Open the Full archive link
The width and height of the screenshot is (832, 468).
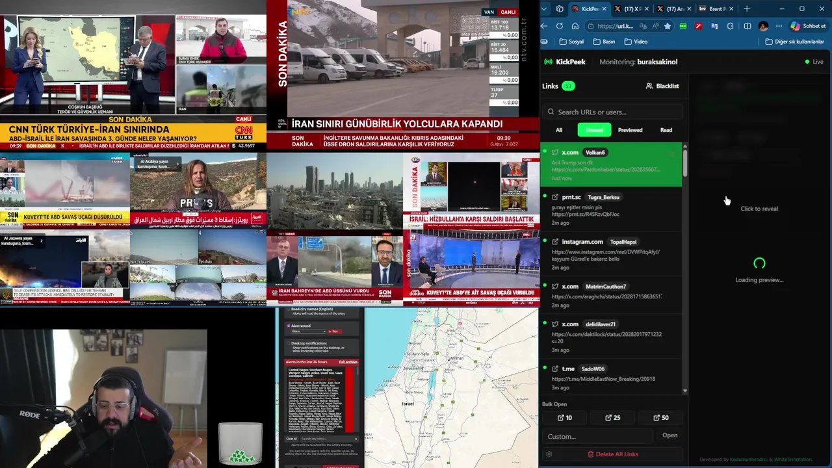click(x=348, y=362)
